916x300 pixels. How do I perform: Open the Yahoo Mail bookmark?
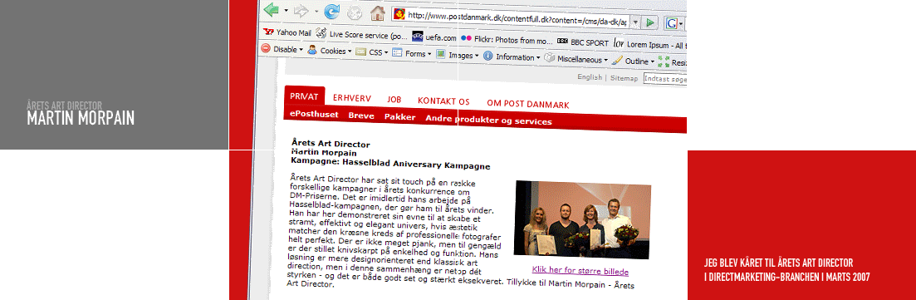tap(287, 32)
